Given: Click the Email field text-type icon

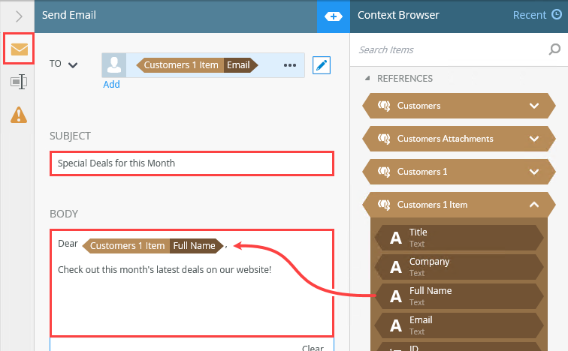Looking at the screenshot, I should pos(395,325).
